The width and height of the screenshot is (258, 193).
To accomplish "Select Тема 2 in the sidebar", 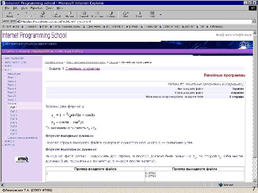I will [x=12, y=81].
